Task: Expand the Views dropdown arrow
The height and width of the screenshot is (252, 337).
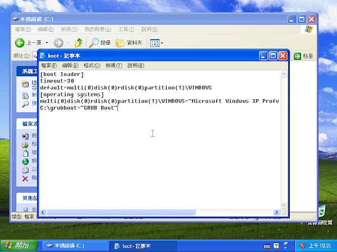Action: click(162, 43)
